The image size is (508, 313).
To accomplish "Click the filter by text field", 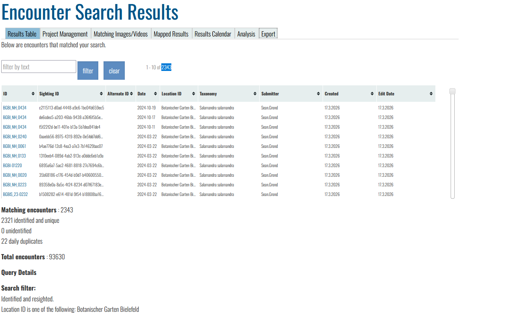I will 39,67.
